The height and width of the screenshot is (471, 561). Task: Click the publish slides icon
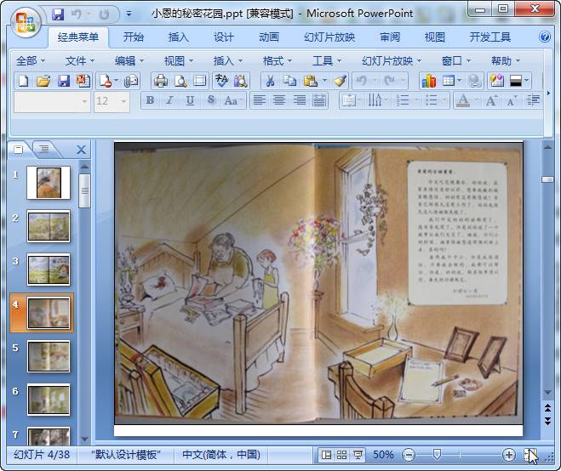click(83, 81)
